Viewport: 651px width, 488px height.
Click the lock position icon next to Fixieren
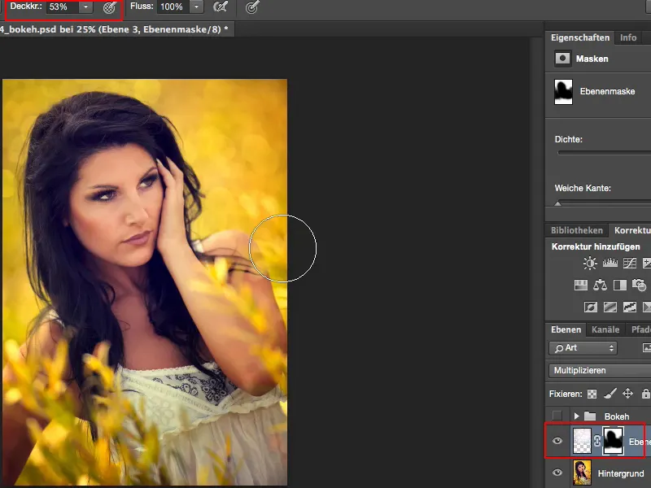click(627, 394)
